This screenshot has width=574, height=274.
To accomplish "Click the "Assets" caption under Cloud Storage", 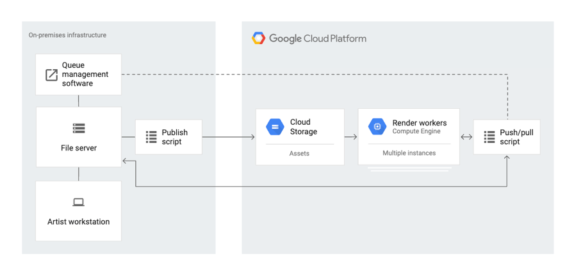I will (x=299, y=154).
